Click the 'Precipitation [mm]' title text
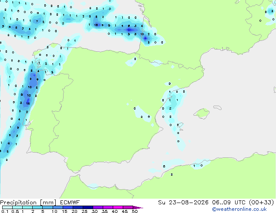This screenshot has width=276, height=213. pyautogui.click(x=28, y=203)
